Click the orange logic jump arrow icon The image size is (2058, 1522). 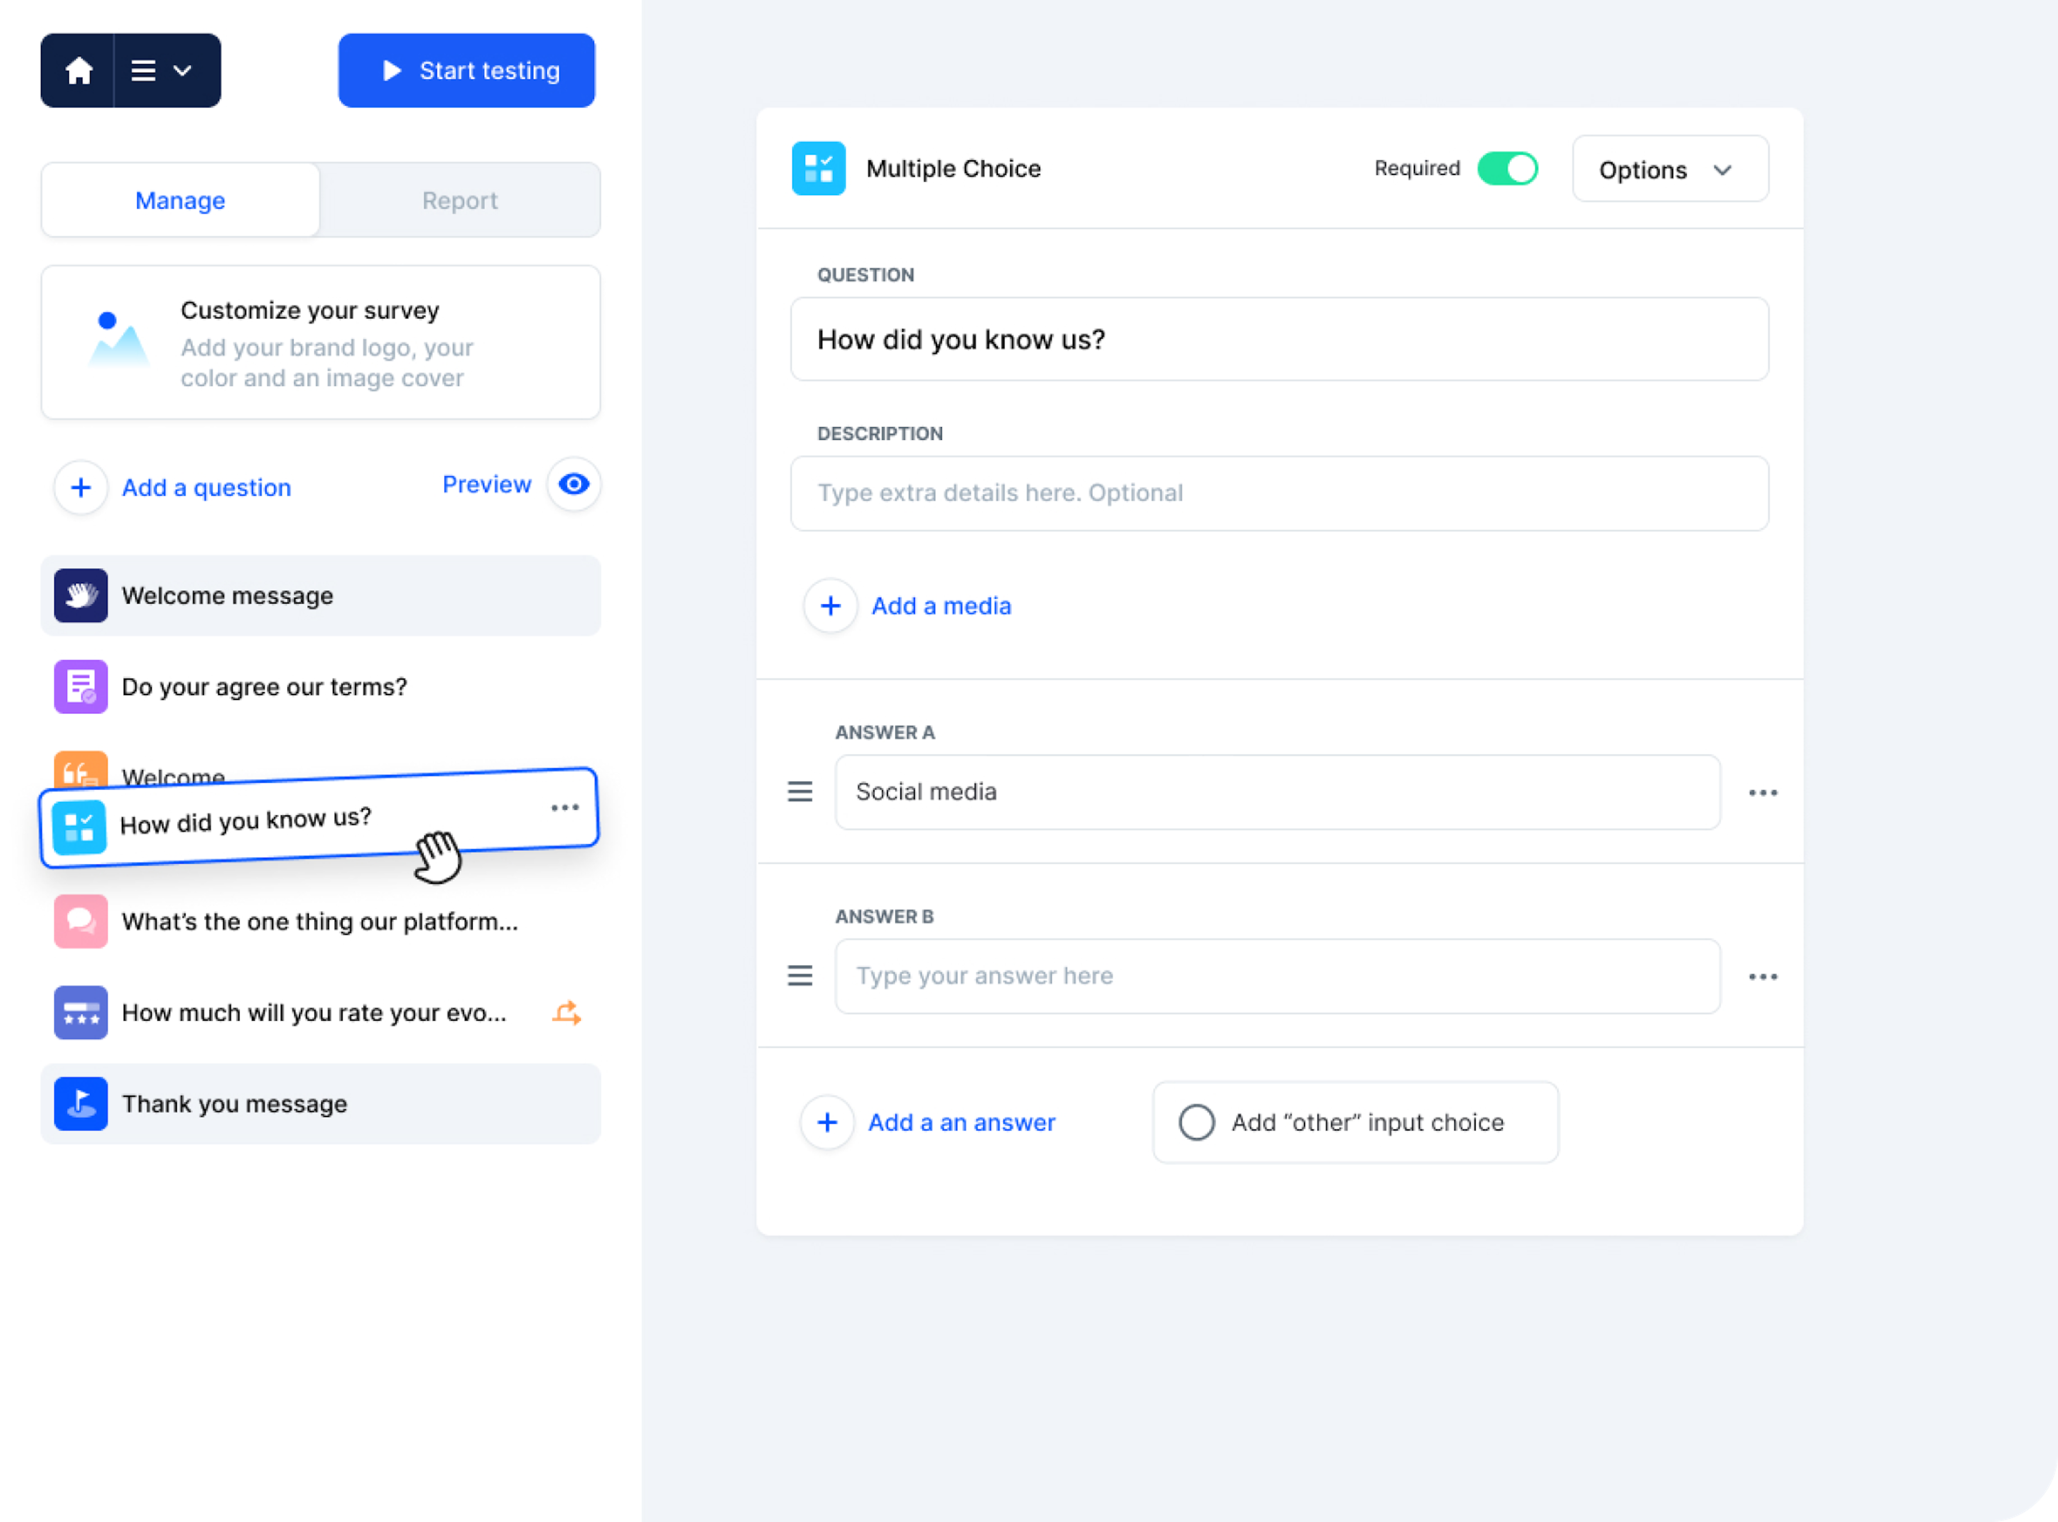[567, 1013]
